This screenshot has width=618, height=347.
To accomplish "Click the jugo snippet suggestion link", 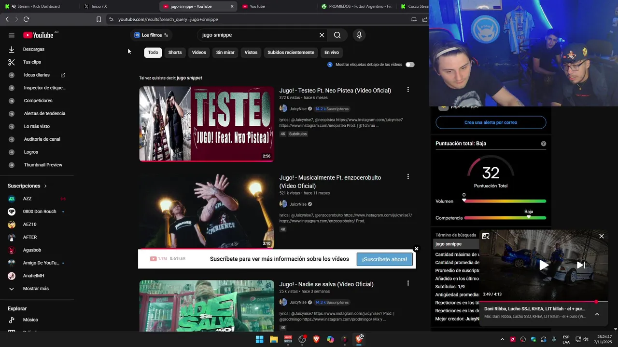I will 189,78.
